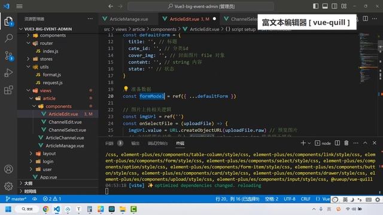
Task: Open errors and warnings status indicator
Action: click(x=52, y=199)
